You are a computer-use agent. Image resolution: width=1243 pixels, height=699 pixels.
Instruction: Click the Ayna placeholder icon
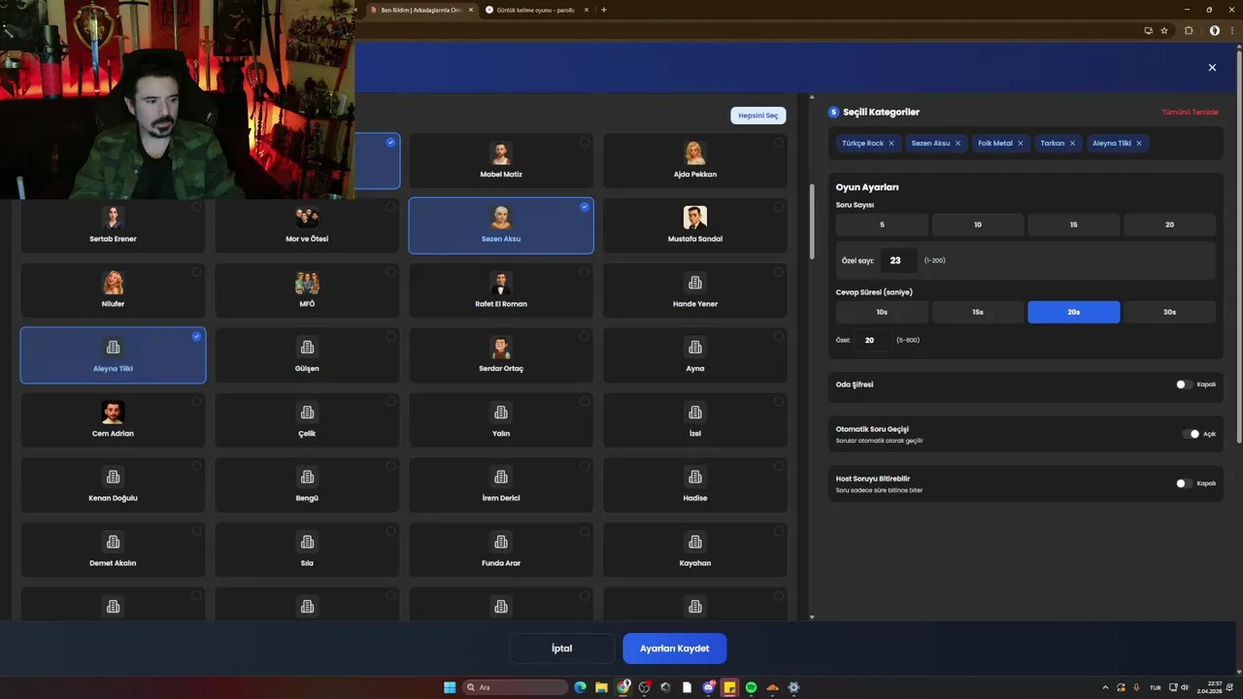[695, 348]
